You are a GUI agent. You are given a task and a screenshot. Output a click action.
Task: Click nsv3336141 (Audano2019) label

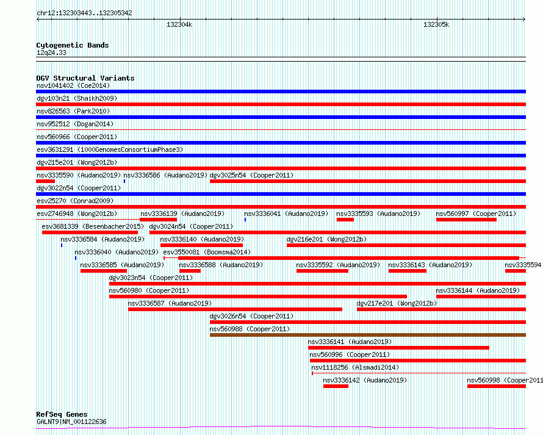pyautogui.click(x=350, y=342)
